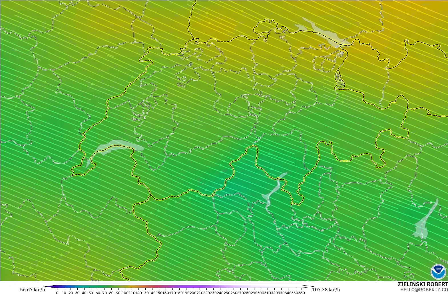448x295 pixels.
Task: Click the colorbar tick label 90
Action: click(x=118, y=293)
